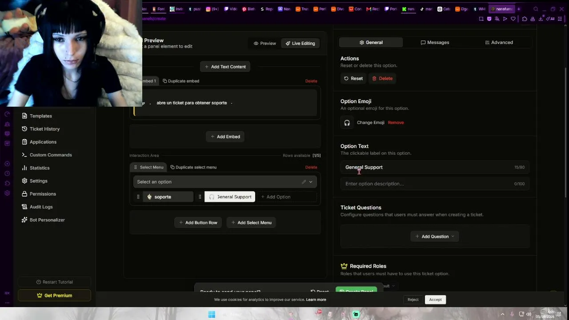Click the Add Button Row button

pos(198,223)
